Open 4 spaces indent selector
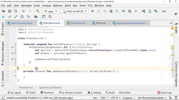The image size is (179, 100). (x=129, y=98)
